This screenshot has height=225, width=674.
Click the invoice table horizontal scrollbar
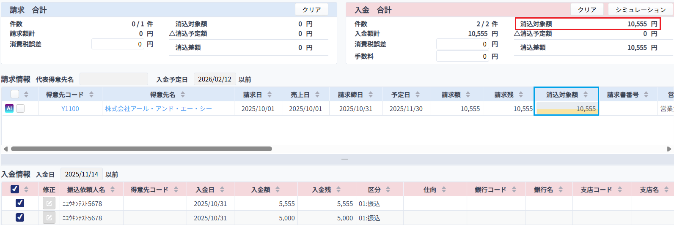[x=141, y=149]
